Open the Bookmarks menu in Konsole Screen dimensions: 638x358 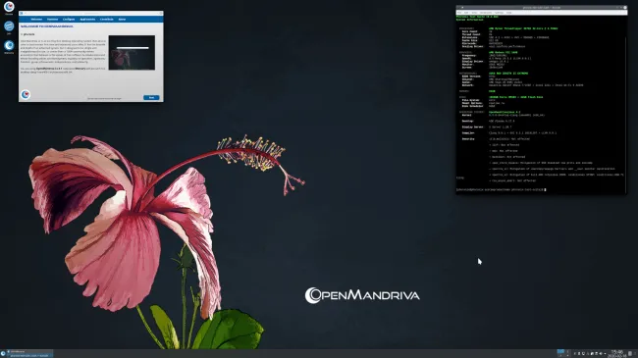tap(486, 13)
